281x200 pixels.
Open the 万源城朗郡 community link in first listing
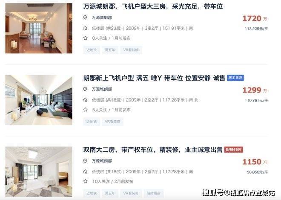click(x=102, y=17)
